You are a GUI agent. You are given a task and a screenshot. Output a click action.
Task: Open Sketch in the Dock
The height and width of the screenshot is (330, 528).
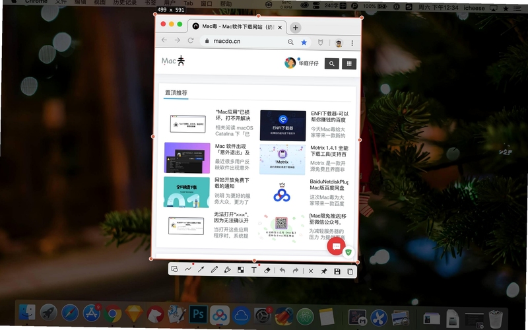pos(134,314)
